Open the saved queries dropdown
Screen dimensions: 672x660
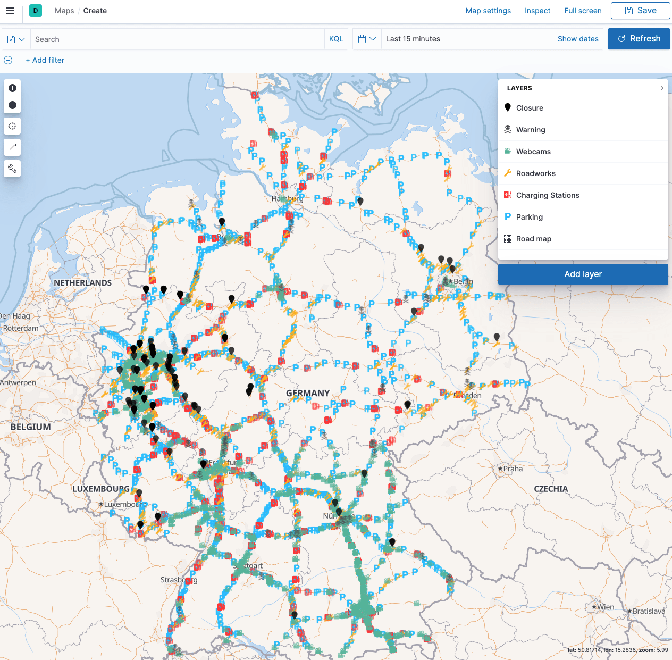click(16, 39)
